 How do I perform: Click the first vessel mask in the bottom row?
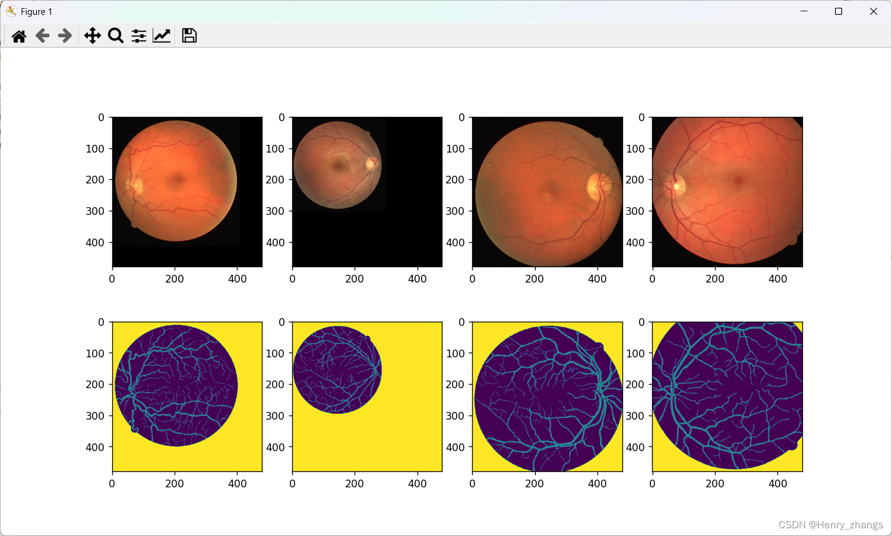[x=187, y=397]
